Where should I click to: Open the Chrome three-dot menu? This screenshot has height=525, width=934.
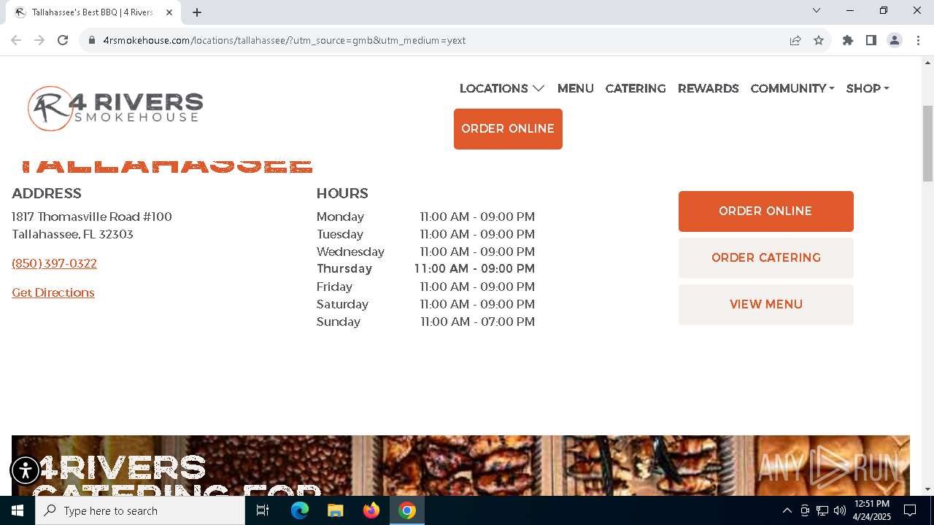(x=918, y=40)
